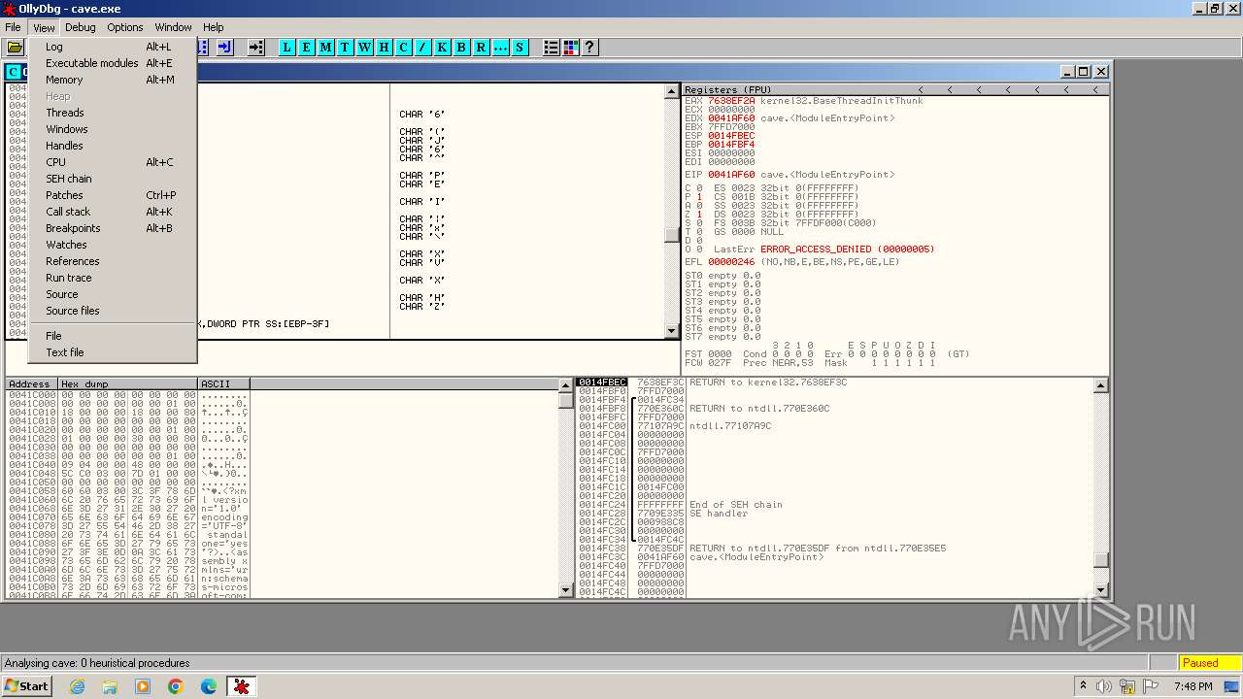Click EIP register value 0041AF60
The height and width of the screenshot is (699, 1243).
(x=731, y=175)
